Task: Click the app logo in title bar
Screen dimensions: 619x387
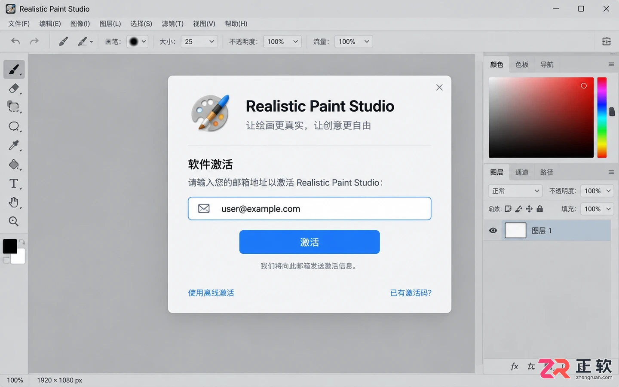Action: tap(11, 9)
